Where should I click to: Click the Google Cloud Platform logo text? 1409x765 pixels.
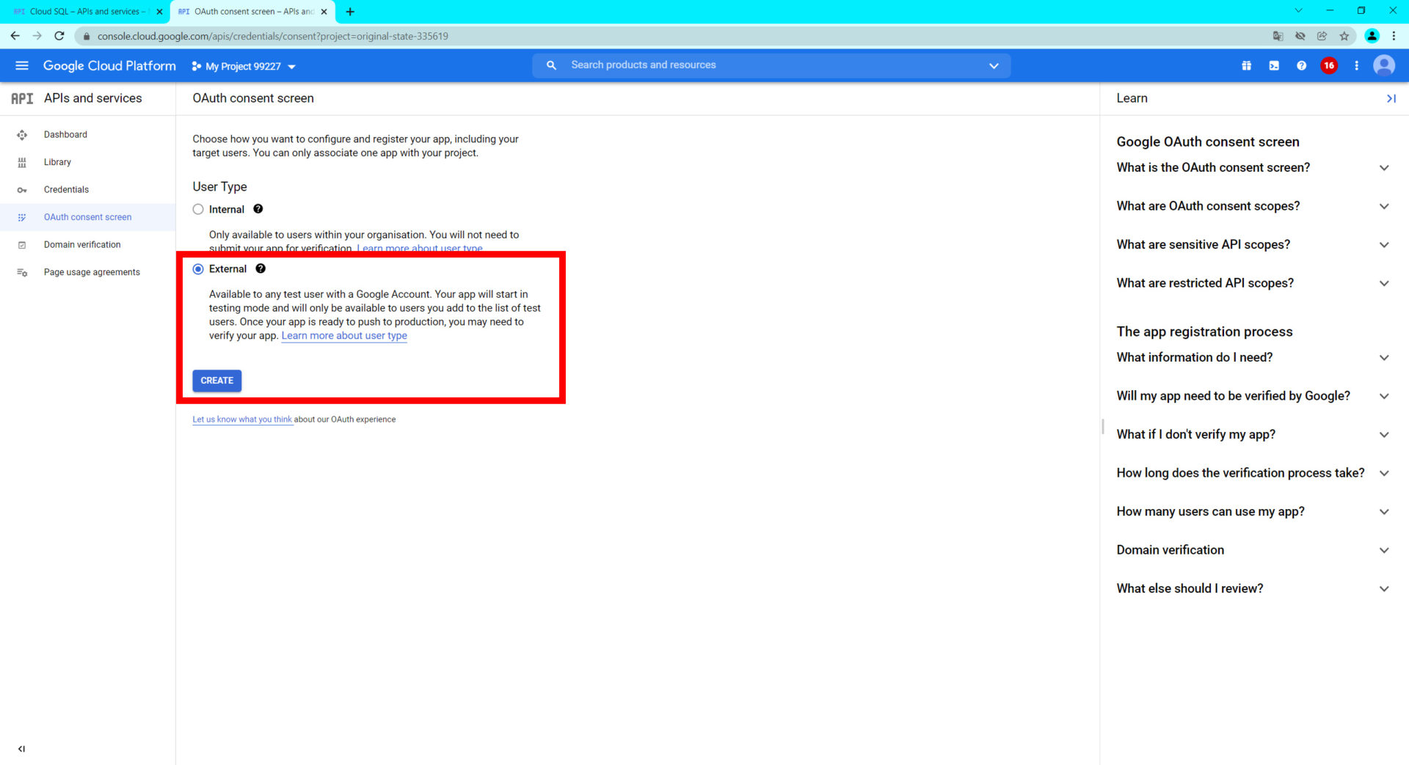[x=109, y=65]
